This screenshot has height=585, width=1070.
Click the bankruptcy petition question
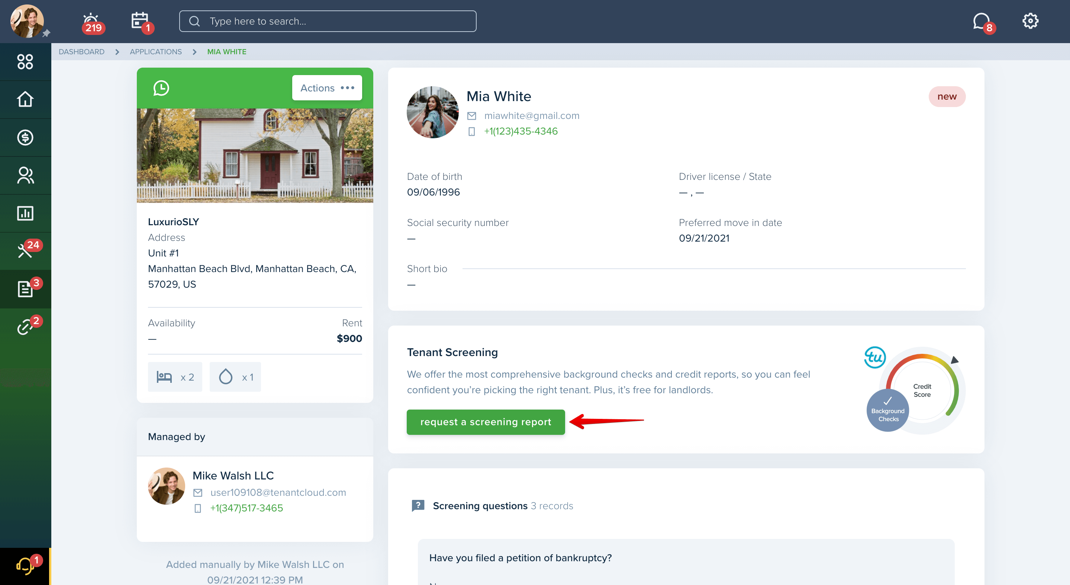(521, 559)
